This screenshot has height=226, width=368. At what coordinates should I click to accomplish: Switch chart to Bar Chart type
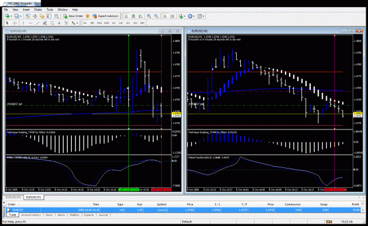pos(126,16)
